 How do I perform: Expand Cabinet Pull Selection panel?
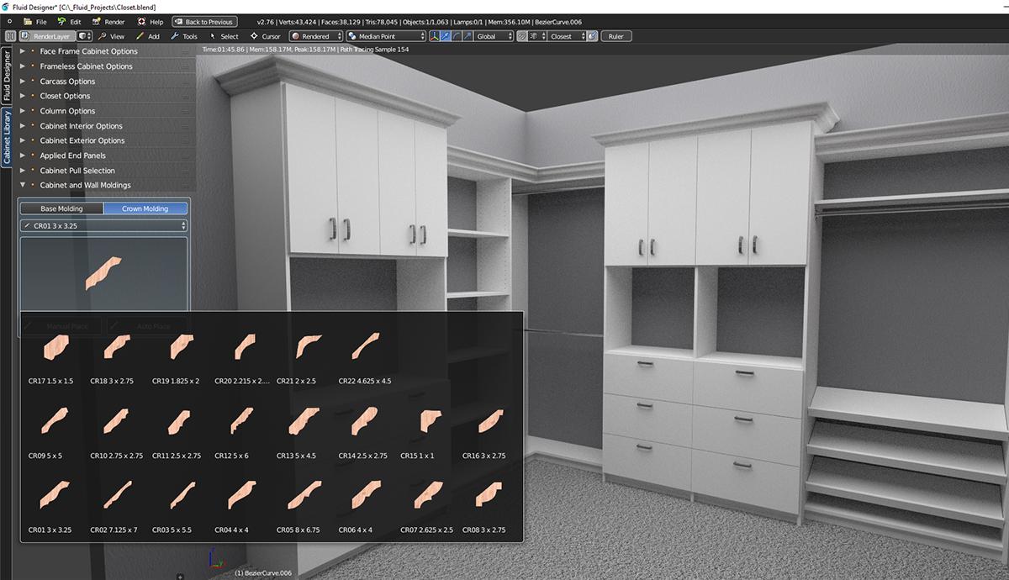coord(105,171)
